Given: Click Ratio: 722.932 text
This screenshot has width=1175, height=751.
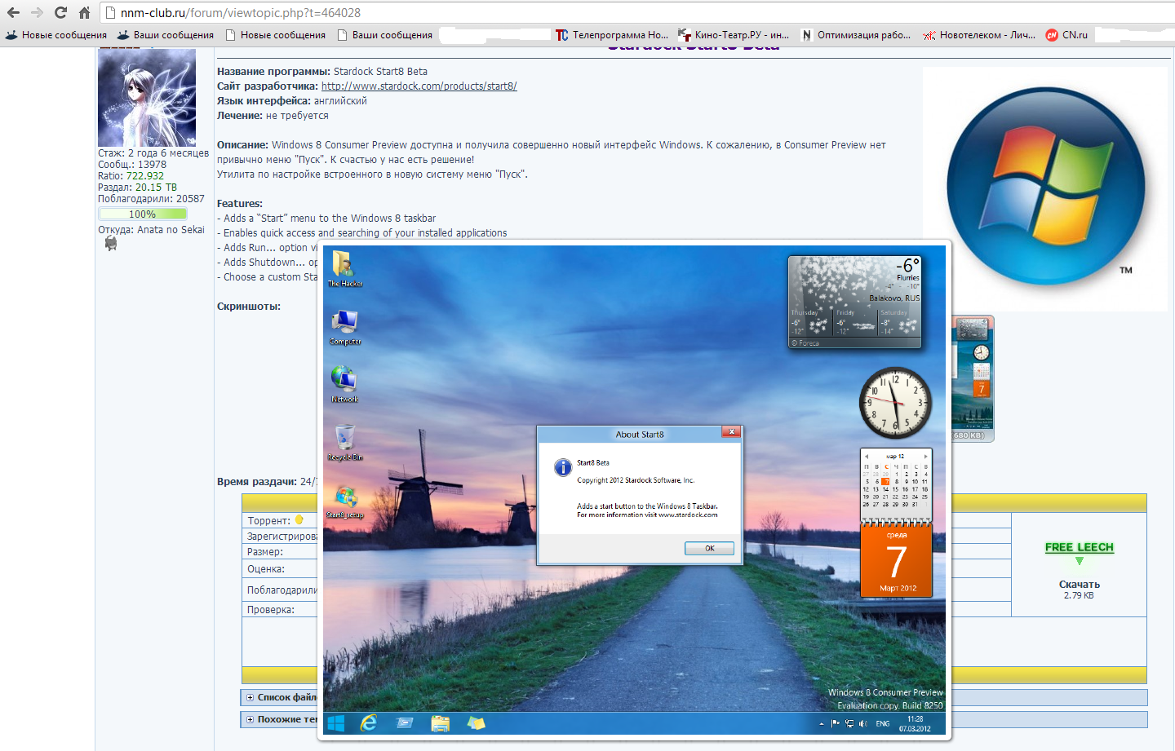Looking at the screenshot, I should click(131, 176).
